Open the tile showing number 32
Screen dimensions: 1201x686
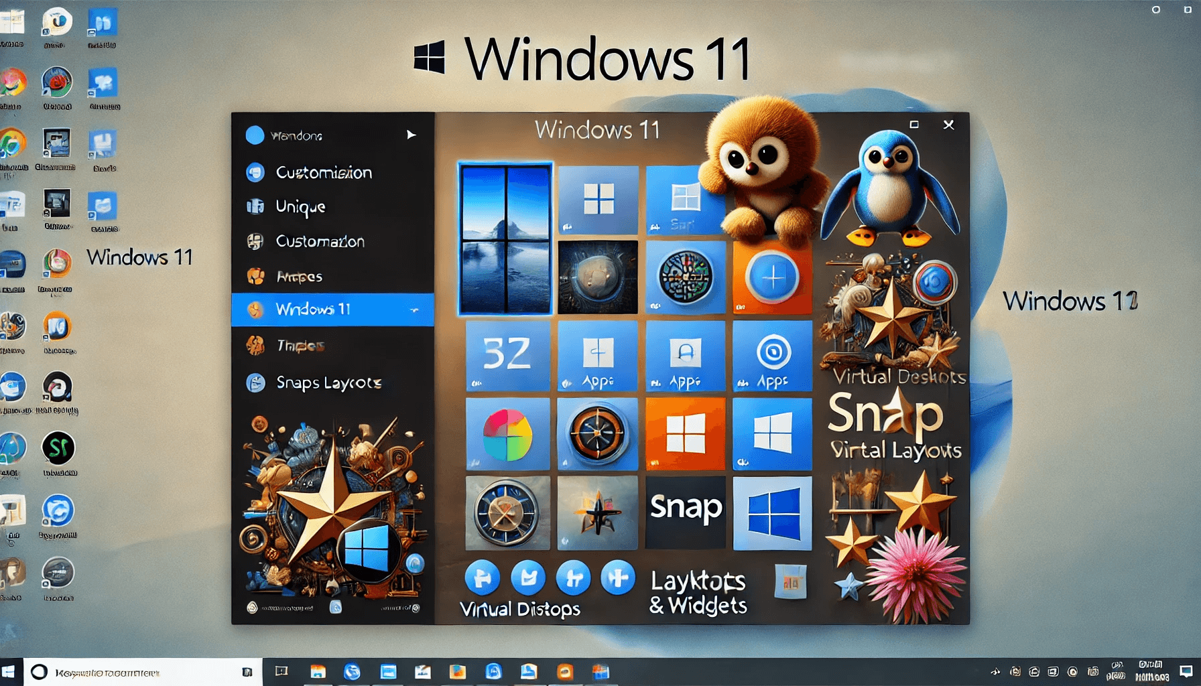coord(507,356)
